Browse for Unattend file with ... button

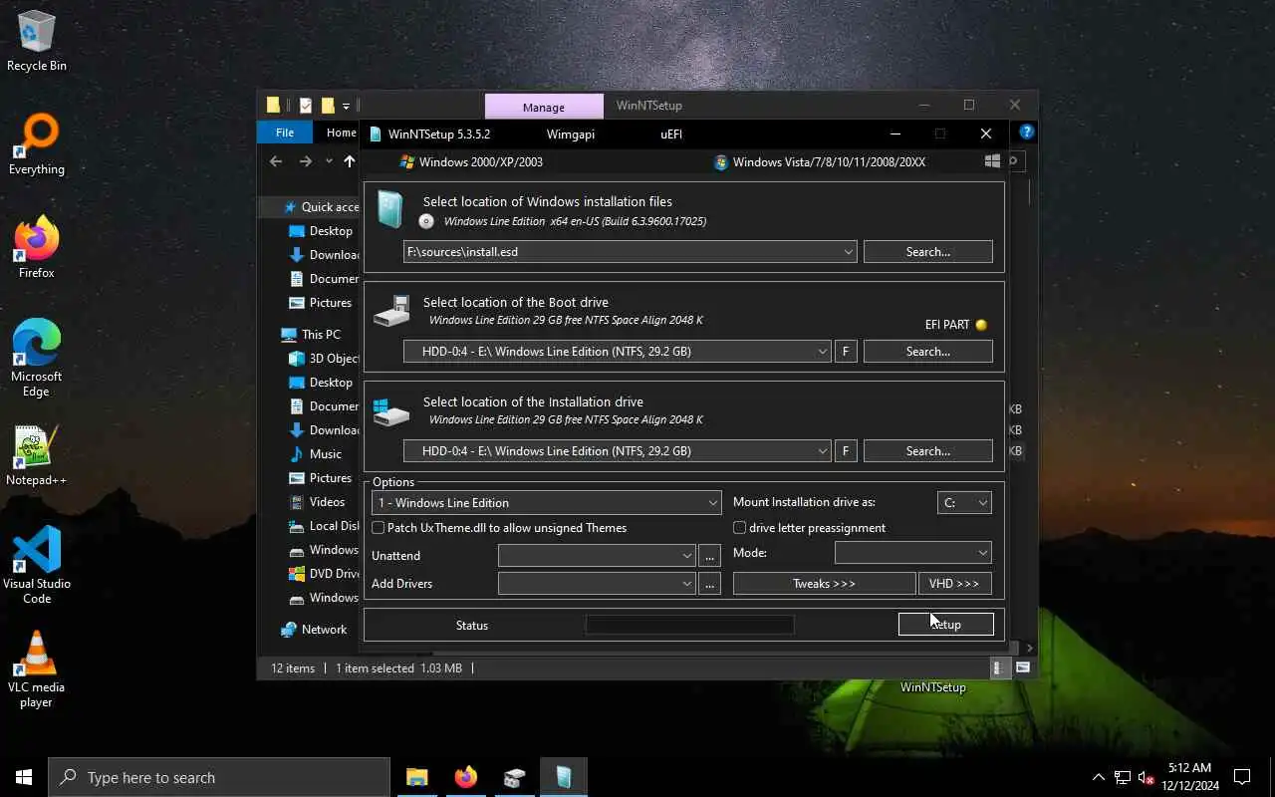tap(709, 556)
